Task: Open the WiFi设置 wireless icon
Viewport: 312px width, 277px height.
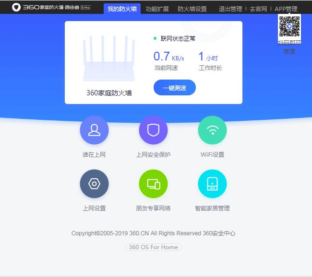Action: [212, 130]
